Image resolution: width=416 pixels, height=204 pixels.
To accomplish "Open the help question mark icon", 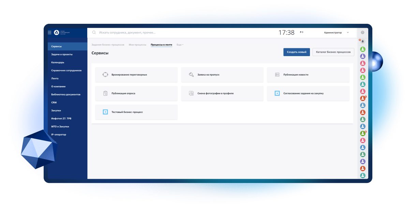I will point(362,33).
